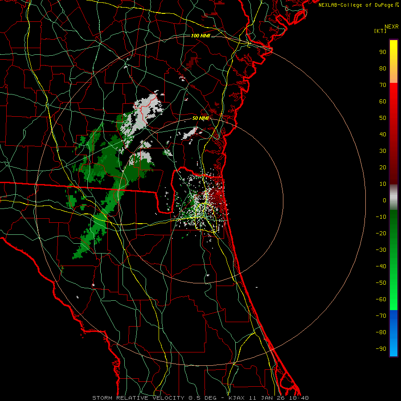Image resolution: width=401 pixels, height=401 pixels.
Task: Click the -30 value on velocity scale
Action: [x=381, y=250]
